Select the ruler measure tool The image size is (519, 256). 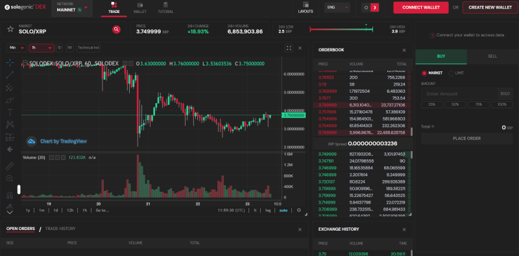tap(10, 166)
